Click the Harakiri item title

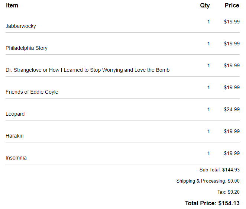click(14, 136)
